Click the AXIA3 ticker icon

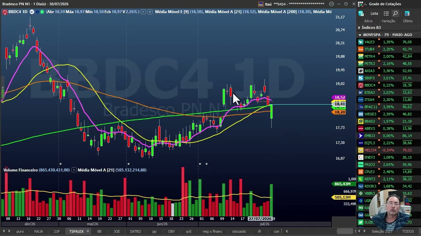361,71
